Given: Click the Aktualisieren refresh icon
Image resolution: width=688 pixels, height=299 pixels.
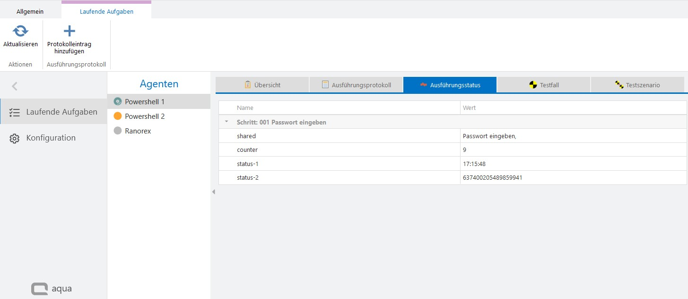Looking at the screenshot, I should [20, 31].
